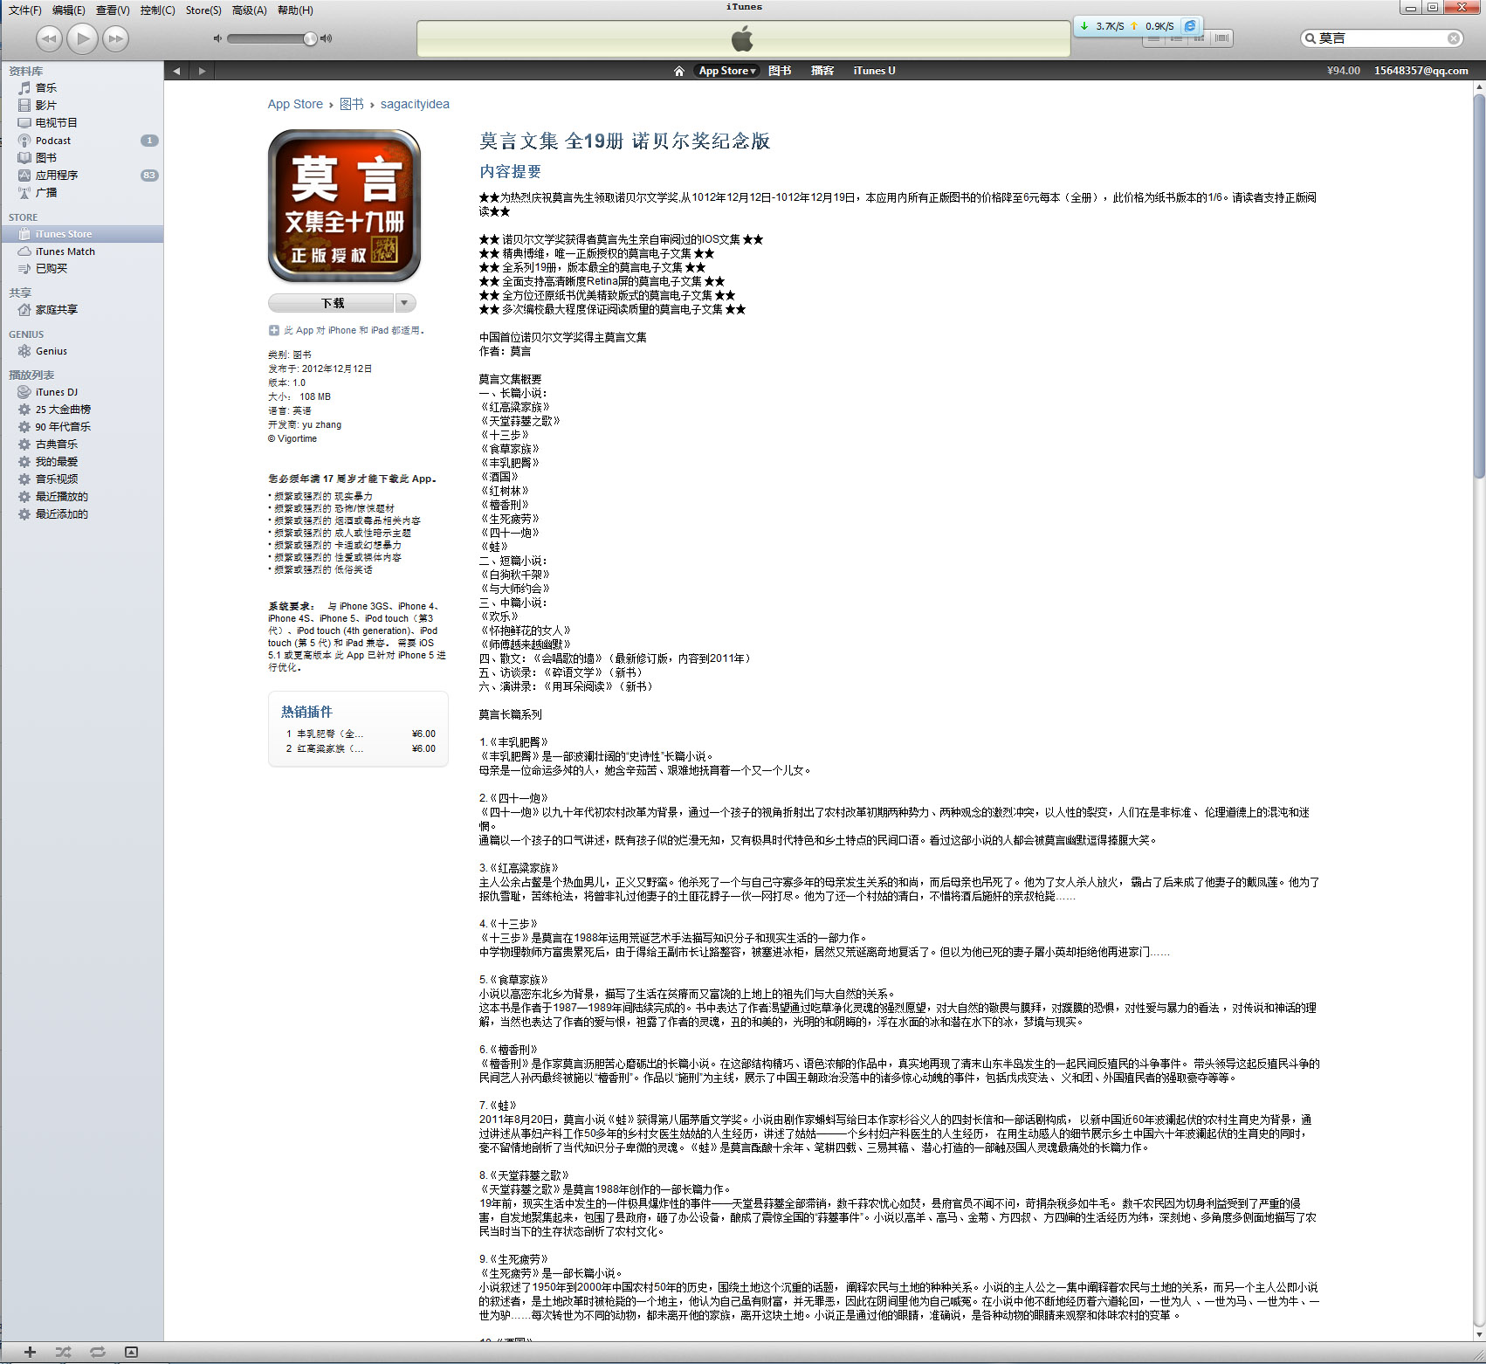The height and width of the screenshot is (1364, 1486).
Task: Open the 查看(V) menu
Action: click(x=113, y=10)
